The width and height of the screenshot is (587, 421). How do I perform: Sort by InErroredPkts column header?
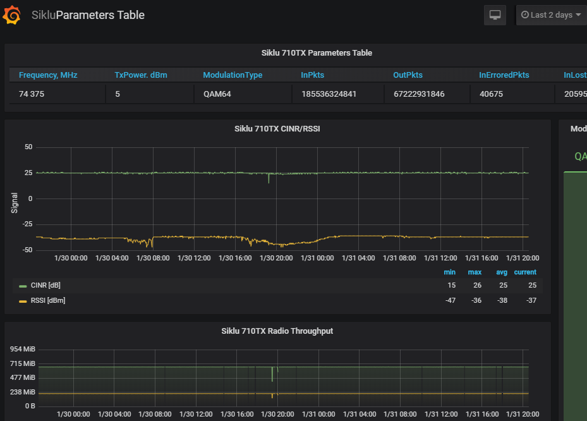(504, 75)
